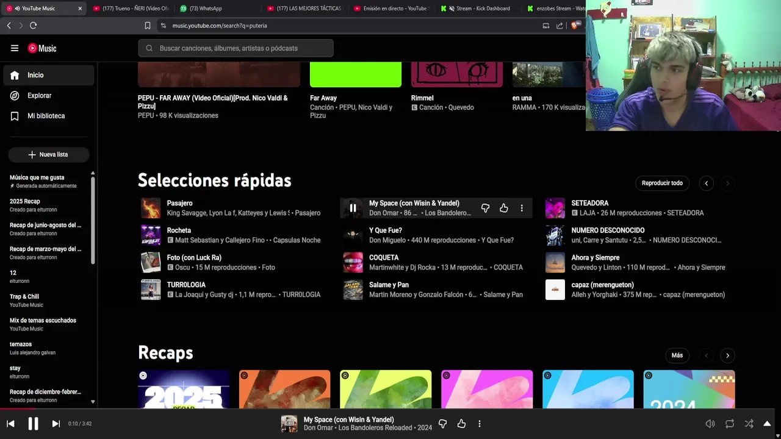Play Pasajero song
The width and height of the screenshot is (781, 439).
click(x=151, y=208)
